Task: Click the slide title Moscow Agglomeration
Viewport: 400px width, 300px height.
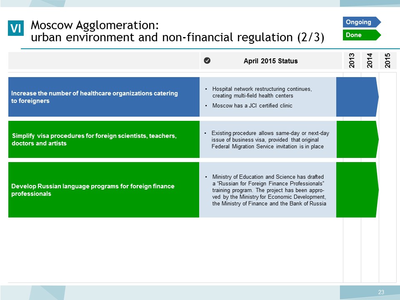Action: point(95,25)
